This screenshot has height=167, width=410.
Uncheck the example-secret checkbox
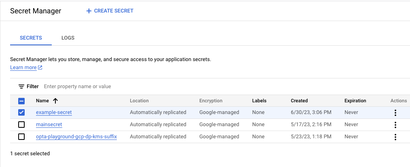point(22,112)
